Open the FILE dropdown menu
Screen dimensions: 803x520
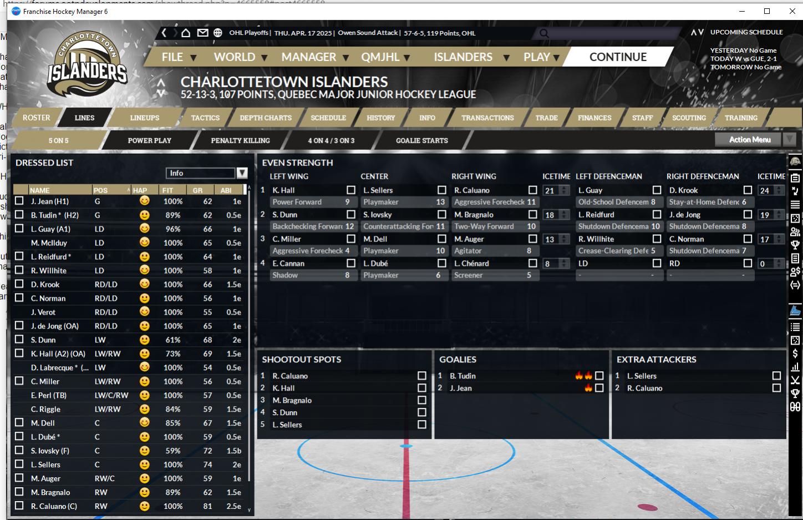click(179, 57)
